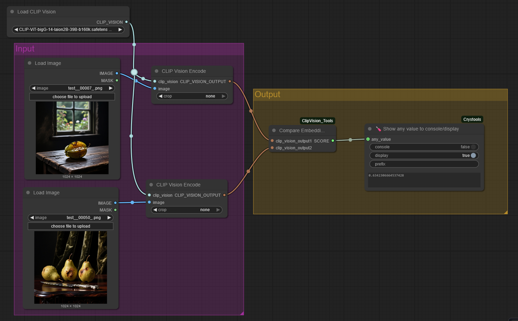Click image input port on upper encode node
The width and height of the screenshot is (518, 321).
pos(155,89)
